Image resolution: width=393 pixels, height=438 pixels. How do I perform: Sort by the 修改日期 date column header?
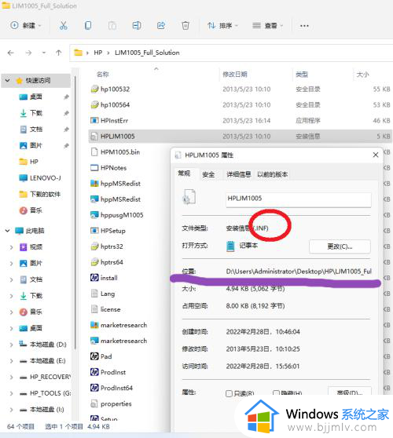pos(235,75)
